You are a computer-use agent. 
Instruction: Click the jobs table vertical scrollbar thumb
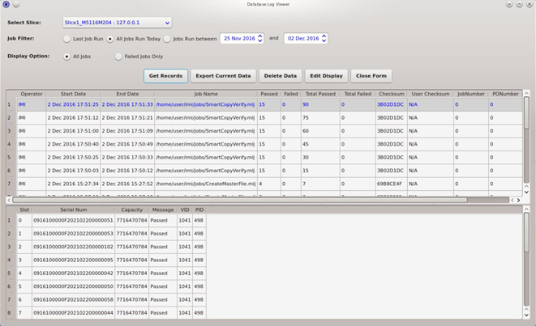526,113
